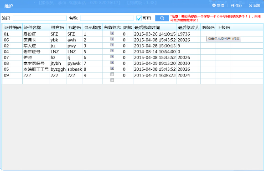
Task: Click the wubi cell pyawk
Action: 75,63
